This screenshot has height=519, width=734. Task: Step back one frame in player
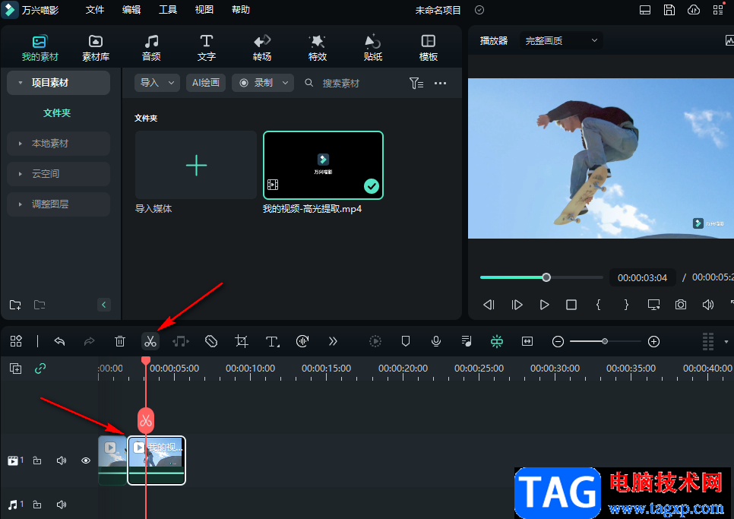point(489,305)
